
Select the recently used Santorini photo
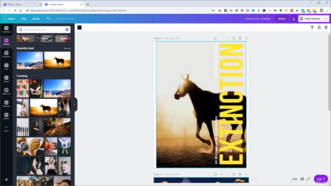(30, 60)
